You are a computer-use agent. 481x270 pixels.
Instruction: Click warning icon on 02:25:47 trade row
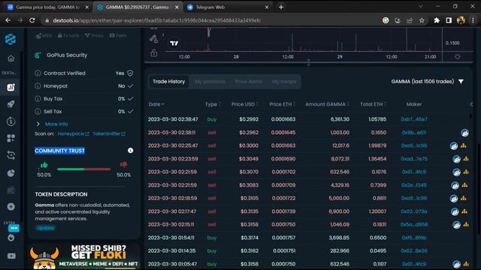tap(464, 145)
